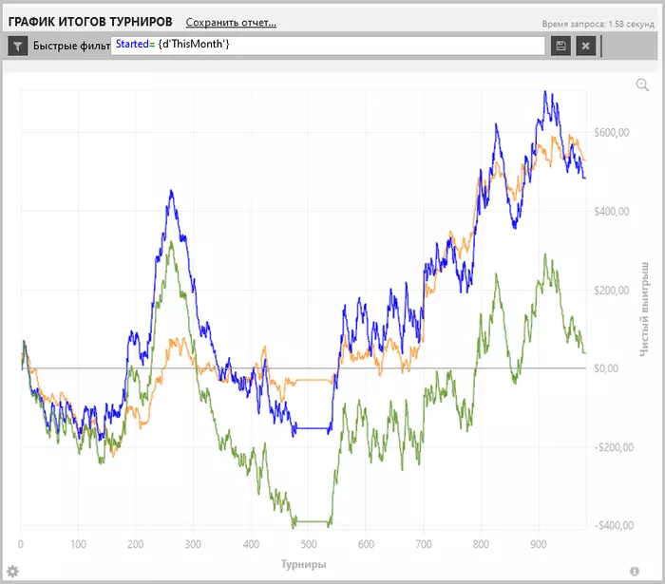665x584 pixels.
Task: Save the quick filter with floppy icon
Action: 560,46
